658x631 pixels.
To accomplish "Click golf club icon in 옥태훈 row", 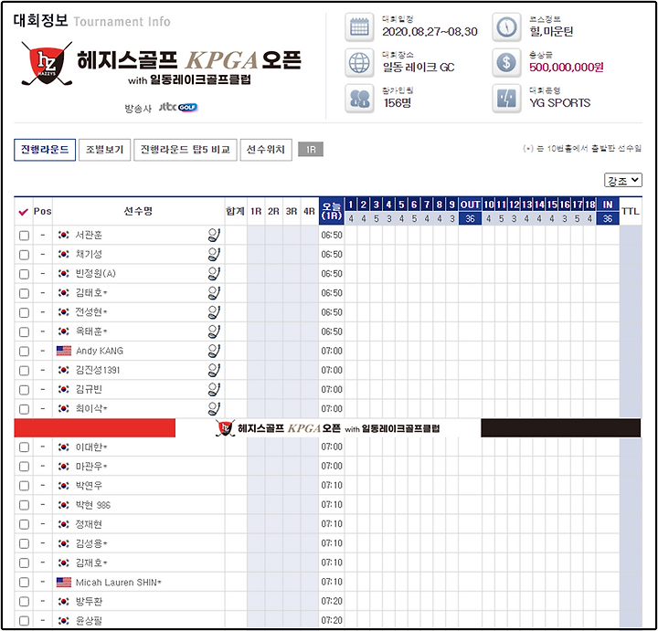I will (214, 331).
